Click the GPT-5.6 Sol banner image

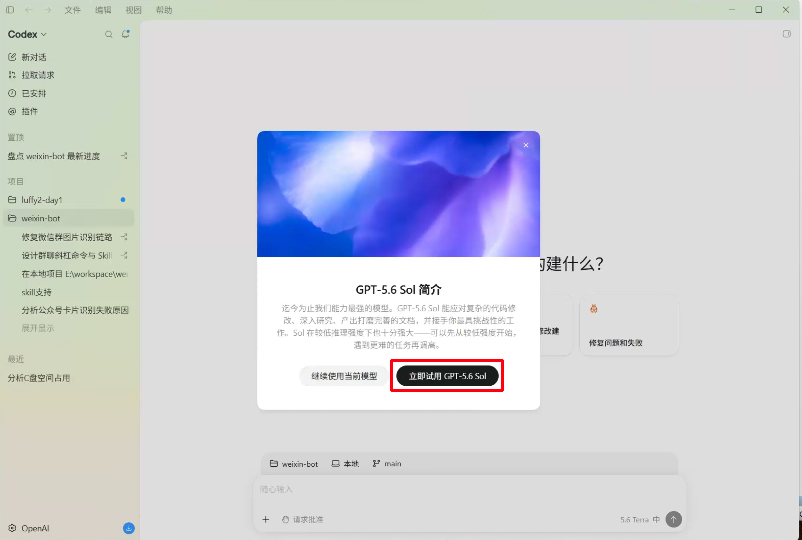tap(398, 194)
